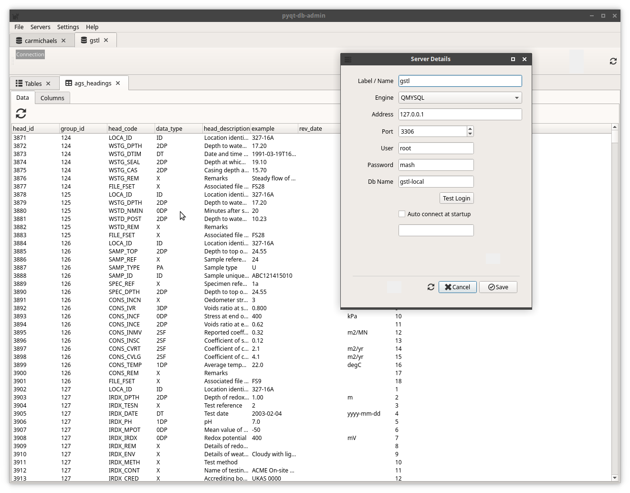
Task: Click the head_code column header
Action: pos(131,128)
